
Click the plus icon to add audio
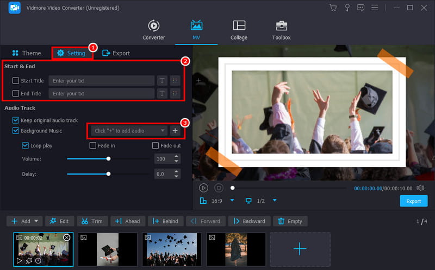click(x=175, y=131)
